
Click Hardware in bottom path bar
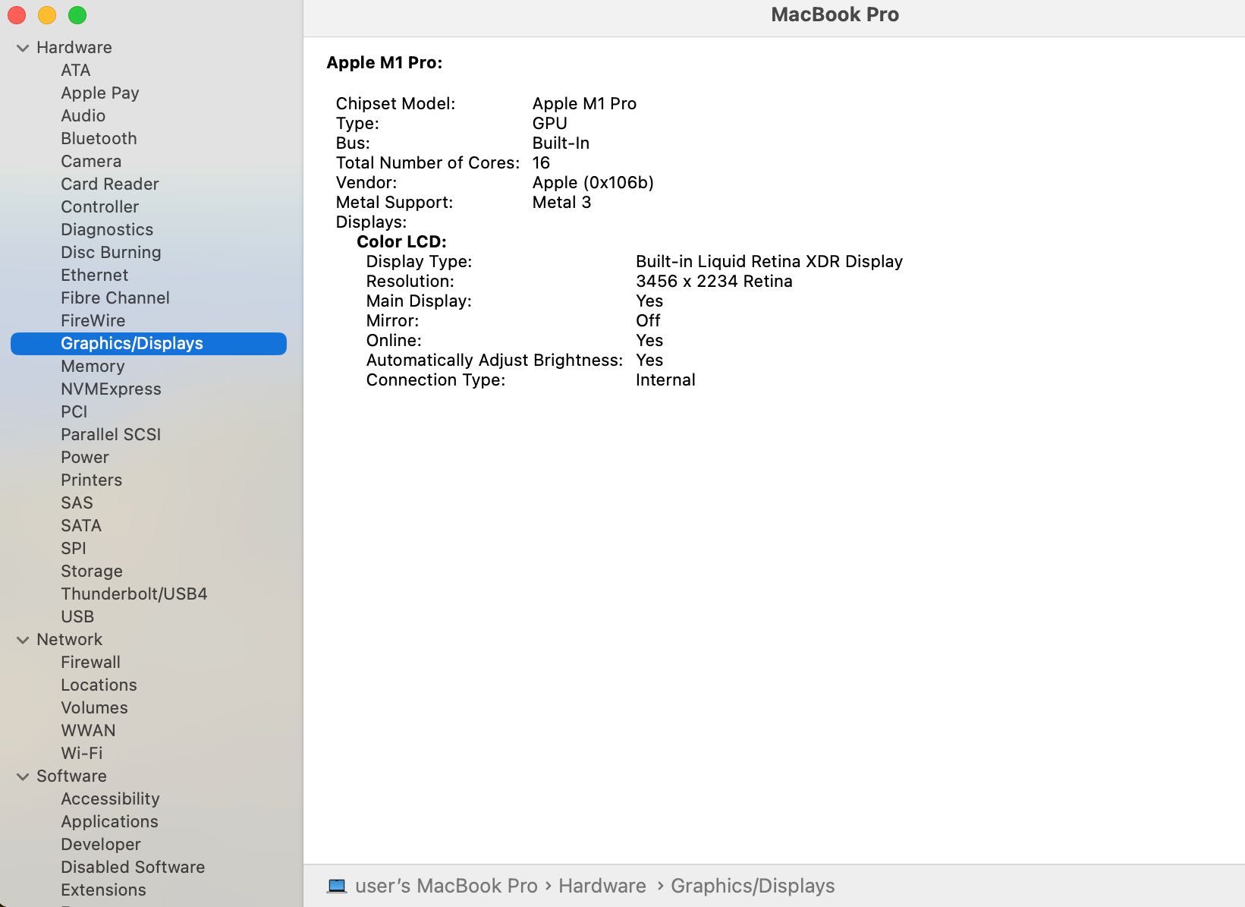click(x=602, y=886)
